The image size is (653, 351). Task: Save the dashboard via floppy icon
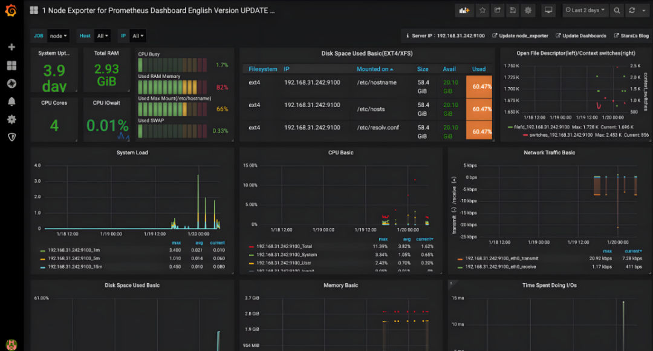pos(513,10)
